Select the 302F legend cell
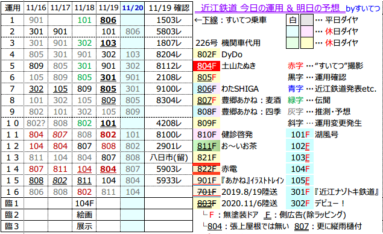 pos(300,203)
